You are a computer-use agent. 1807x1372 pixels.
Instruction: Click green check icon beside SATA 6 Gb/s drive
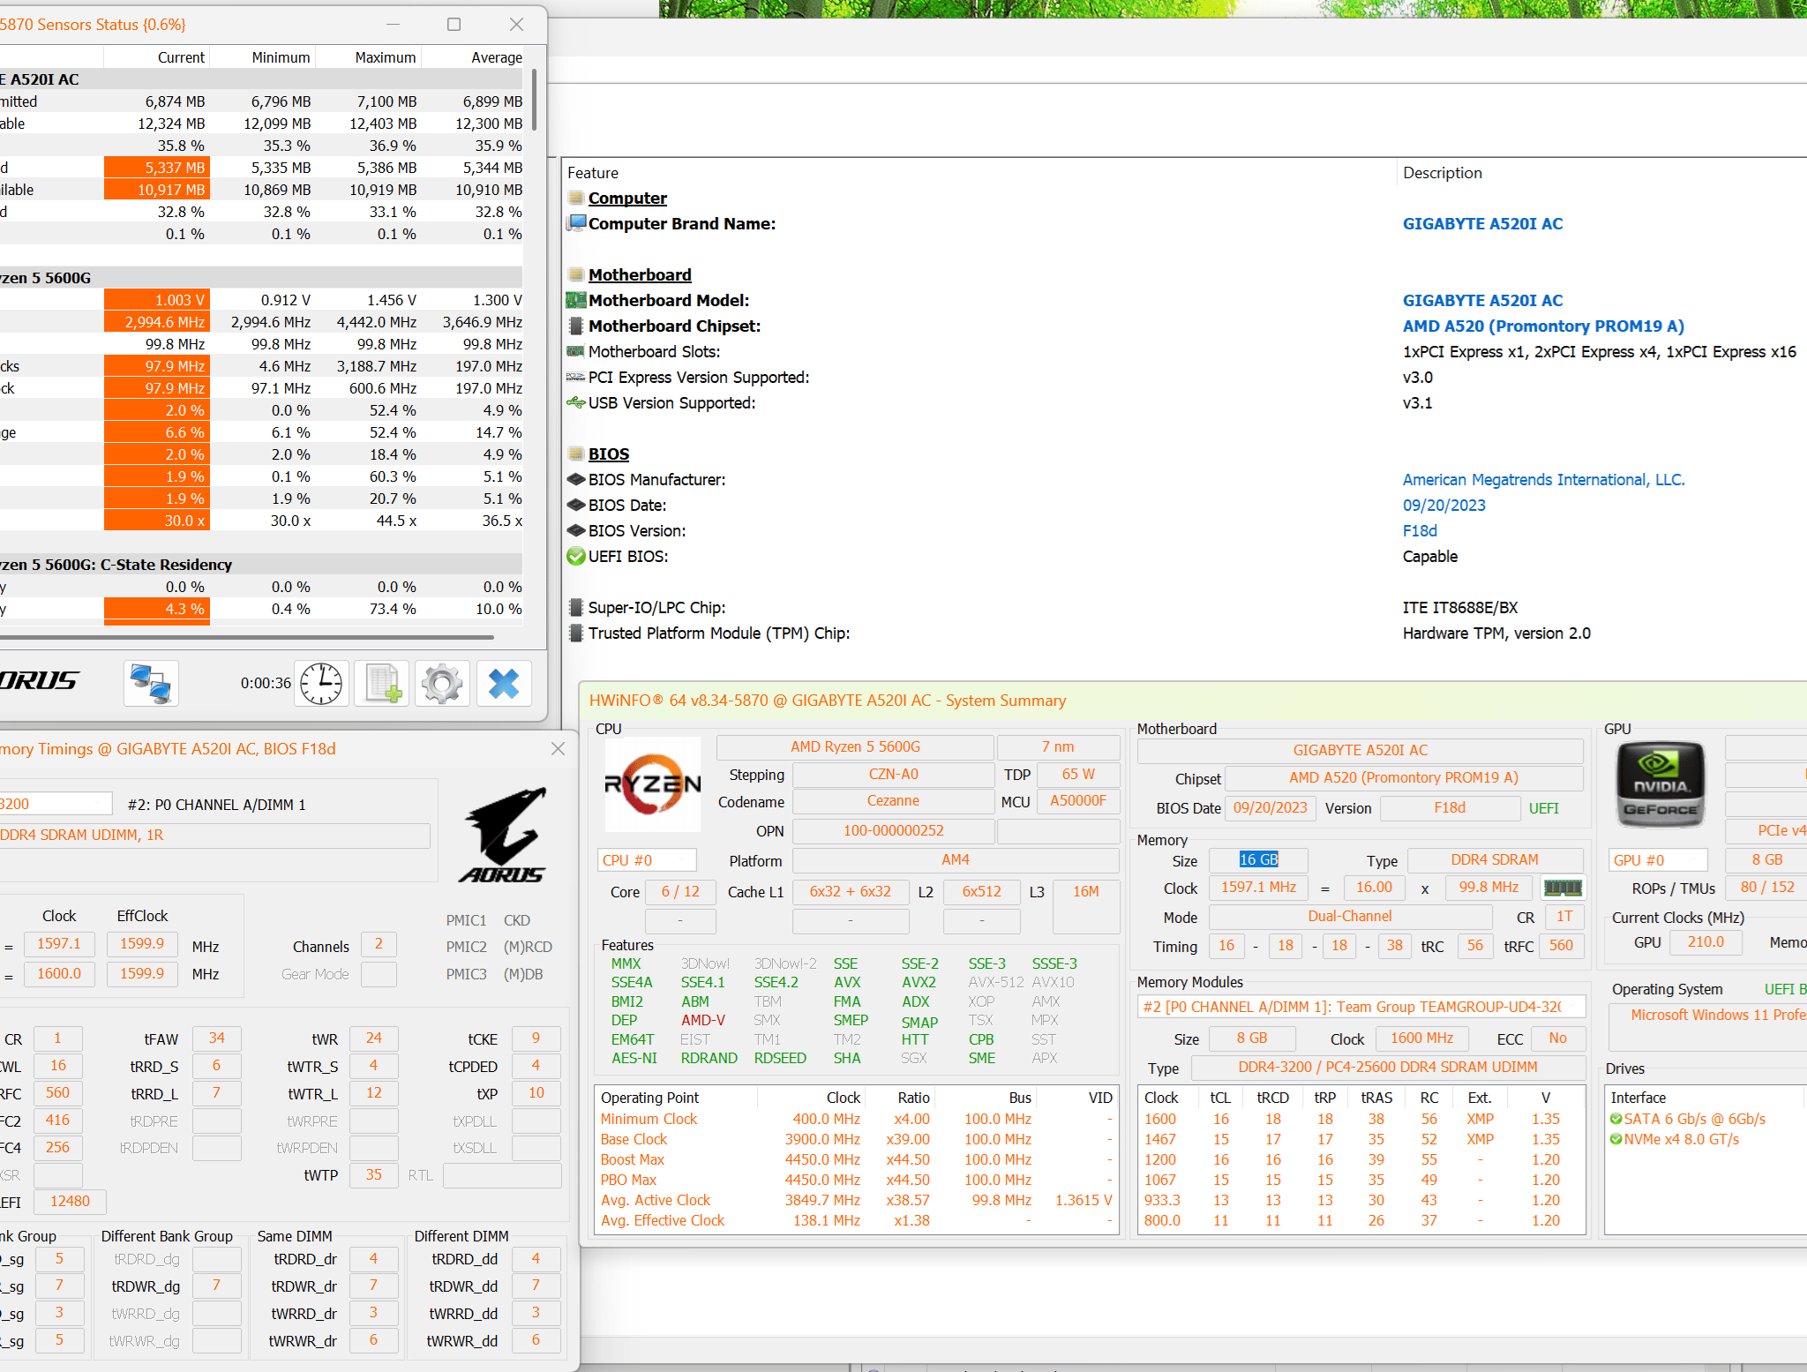pos(1616,1119)
